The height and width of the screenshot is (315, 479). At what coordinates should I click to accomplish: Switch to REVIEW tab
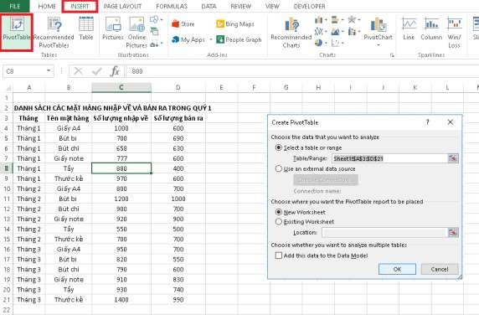point(240,6)
